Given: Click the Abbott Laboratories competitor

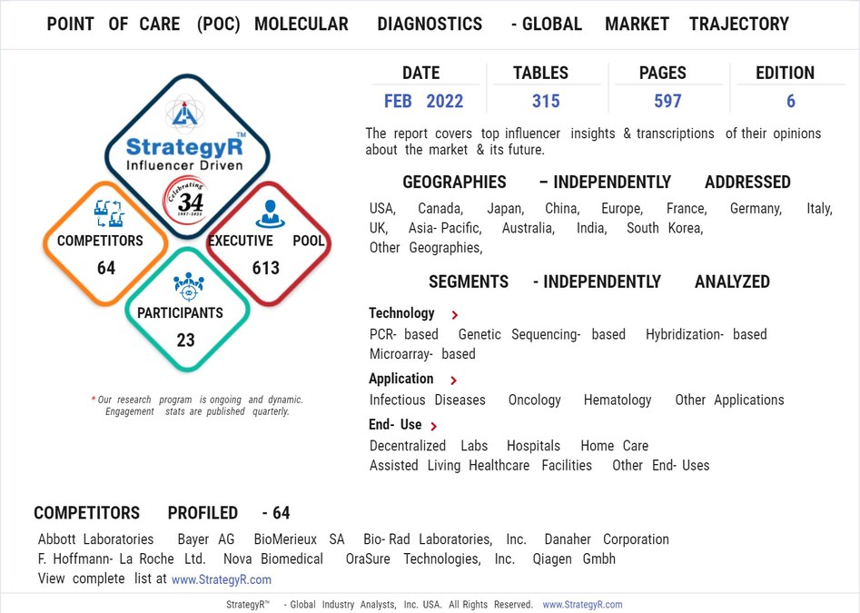Looking at the screenshot, I should click(96, 539).
